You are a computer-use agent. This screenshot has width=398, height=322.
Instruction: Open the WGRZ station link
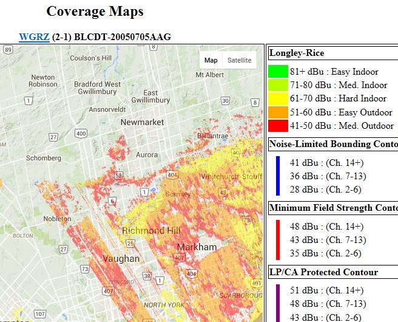click(34, 37)
